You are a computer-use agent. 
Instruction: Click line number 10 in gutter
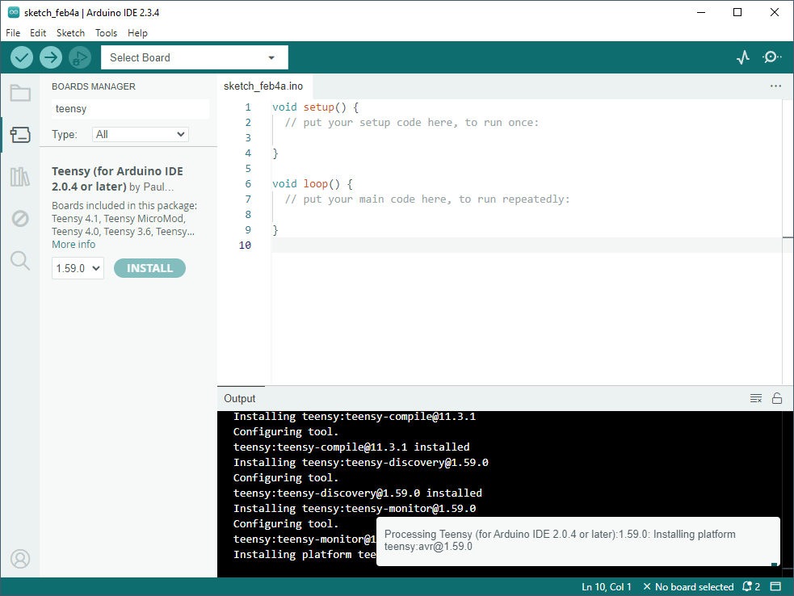pos(245,245)
